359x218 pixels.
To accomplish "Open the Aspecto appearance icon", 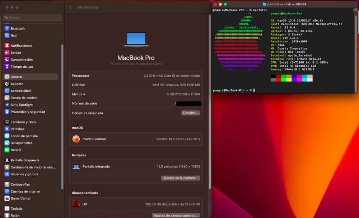I will (x=7, y=84).
